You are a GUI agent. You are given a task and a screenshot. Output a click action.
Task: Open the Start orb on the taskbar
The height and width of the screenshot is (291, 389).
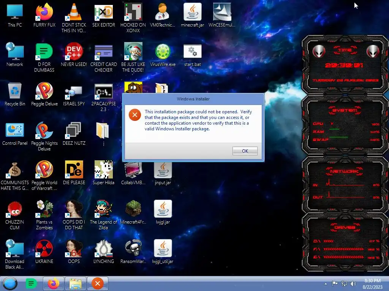(x=10, y=283)
